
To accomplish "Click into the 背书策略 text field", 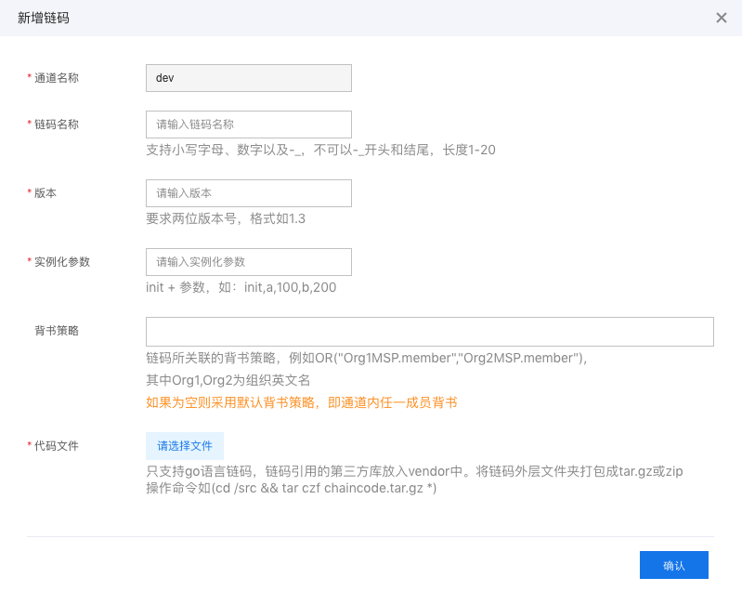I will (x=430, y=332).
